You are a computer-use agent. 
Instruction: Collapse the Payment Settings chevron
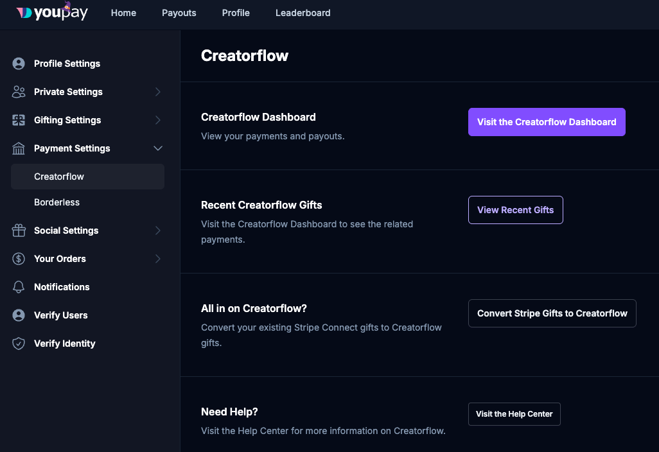[158, 148]
